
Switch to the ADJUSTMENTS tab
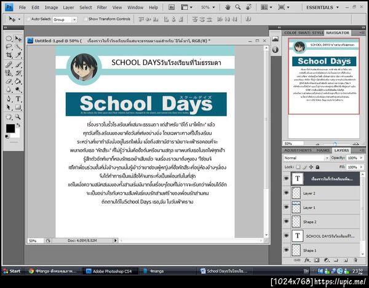click(x=298, y=150)
